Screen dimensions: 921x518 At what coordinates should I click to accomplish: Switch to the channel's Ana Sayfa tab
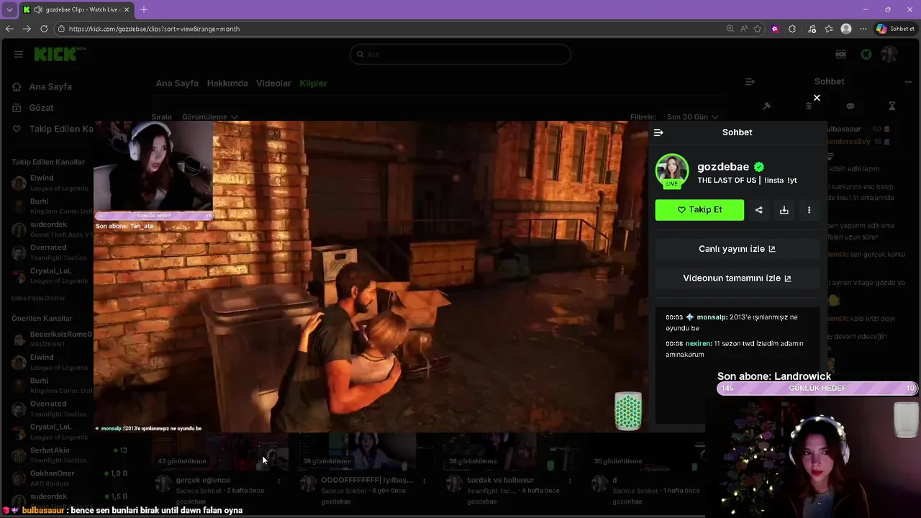(177, 83)
